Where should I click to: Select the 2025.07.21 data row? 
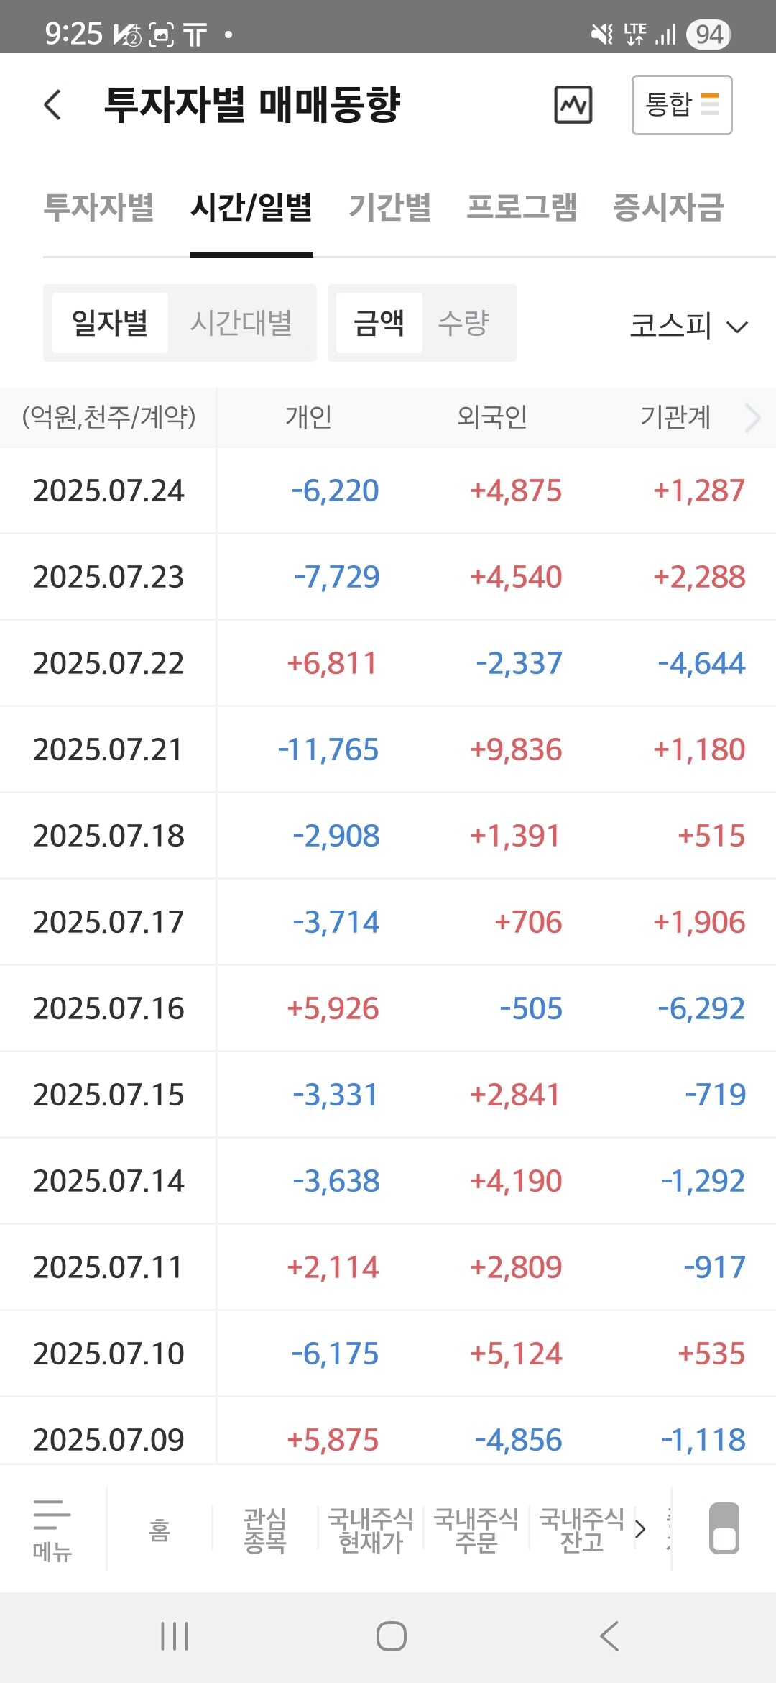[x=388, y=749]
